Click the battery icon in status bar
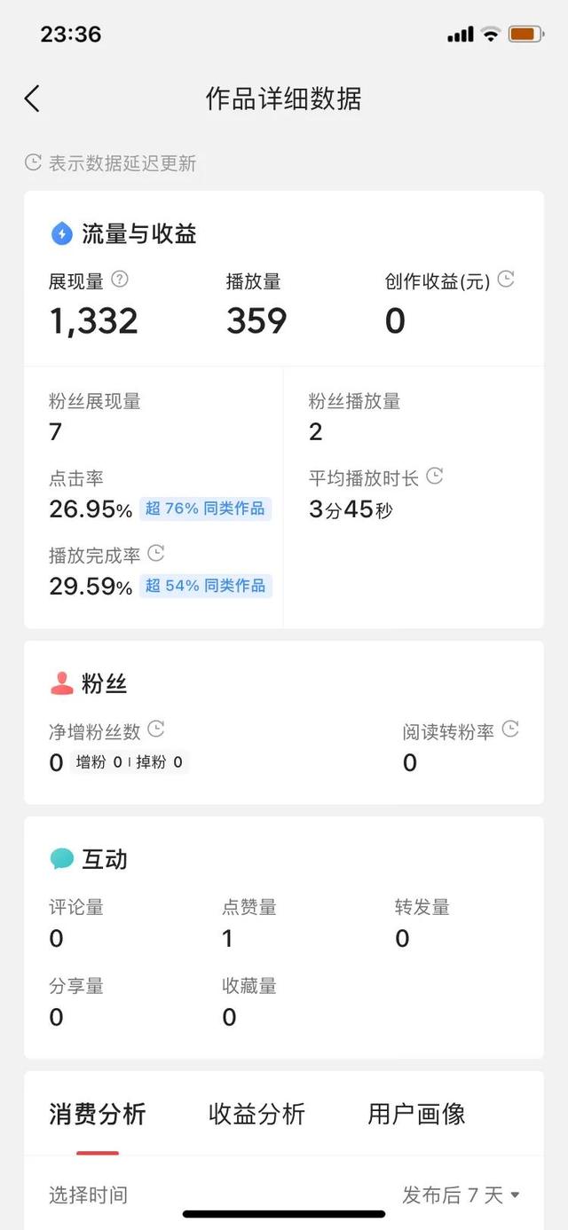The image size is (568, 1230). pyautogui.click(x=526, y=35)
